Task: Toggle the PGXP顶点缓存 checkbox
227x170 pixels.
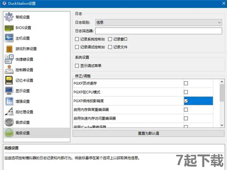Action: coord(186,83)
